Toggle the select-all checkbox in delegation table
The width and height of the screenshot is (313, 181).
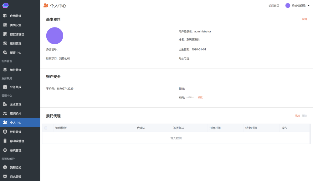tap(46, 128)
